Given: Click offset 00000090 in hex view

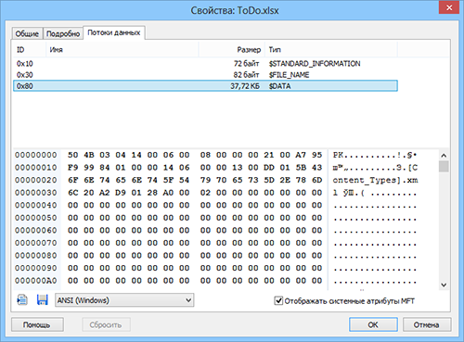Looking at the screenshot, I should pyautogui.click(x=36, y=268).
